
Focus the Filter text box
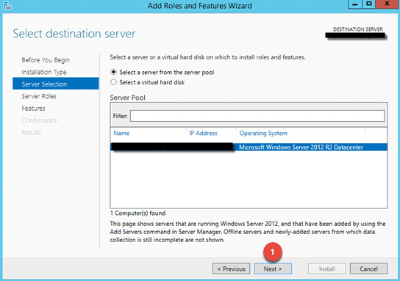pos(257,116)
